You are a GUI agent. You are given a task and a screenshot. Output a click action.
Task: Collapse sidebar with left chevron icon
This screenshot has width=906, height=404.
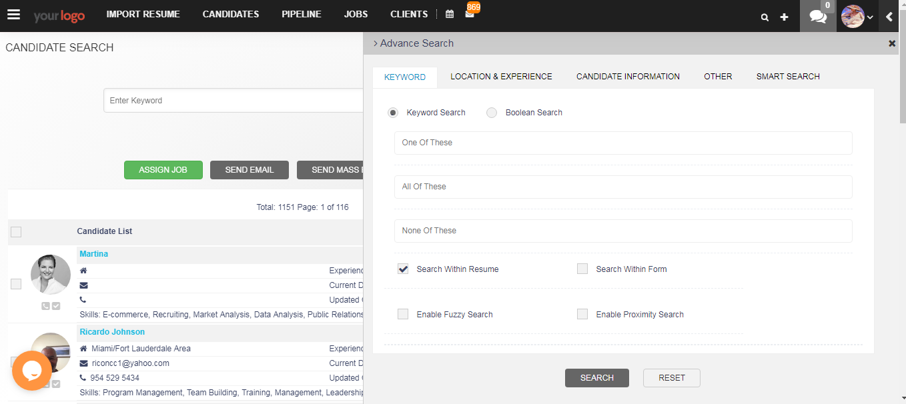tap(889, 17)
